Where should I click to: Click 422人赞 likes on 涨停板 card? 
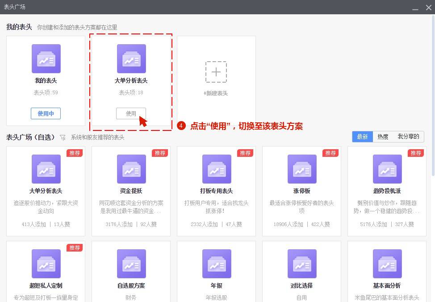(x=320, y=224)
